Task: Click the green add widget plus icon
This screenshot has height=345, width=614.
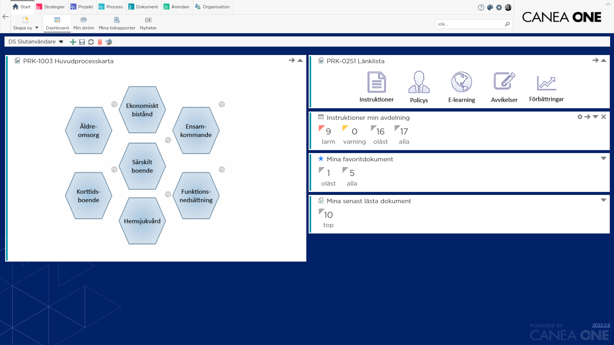Action: point(73,42)
